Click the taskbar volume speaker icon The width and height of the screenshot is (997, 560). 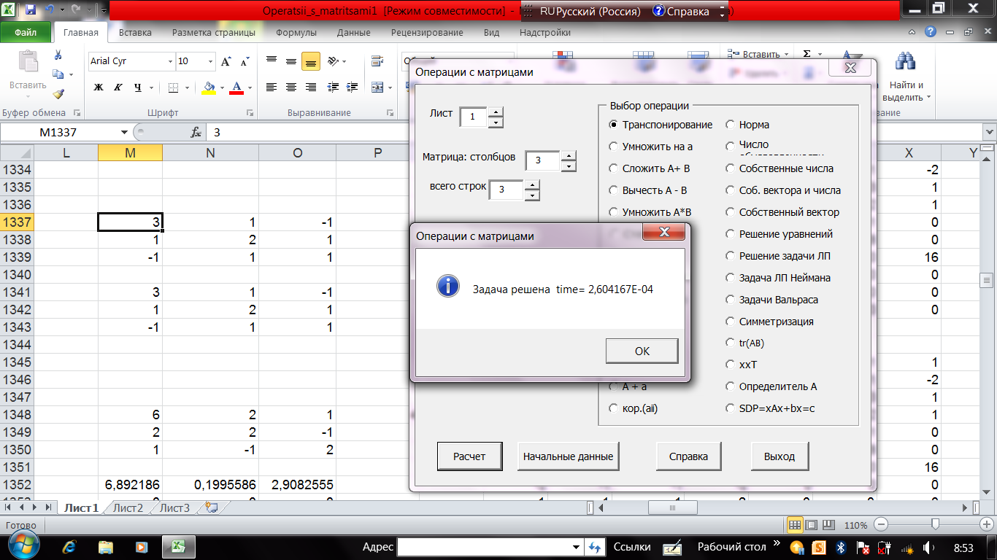click(929, 547)
